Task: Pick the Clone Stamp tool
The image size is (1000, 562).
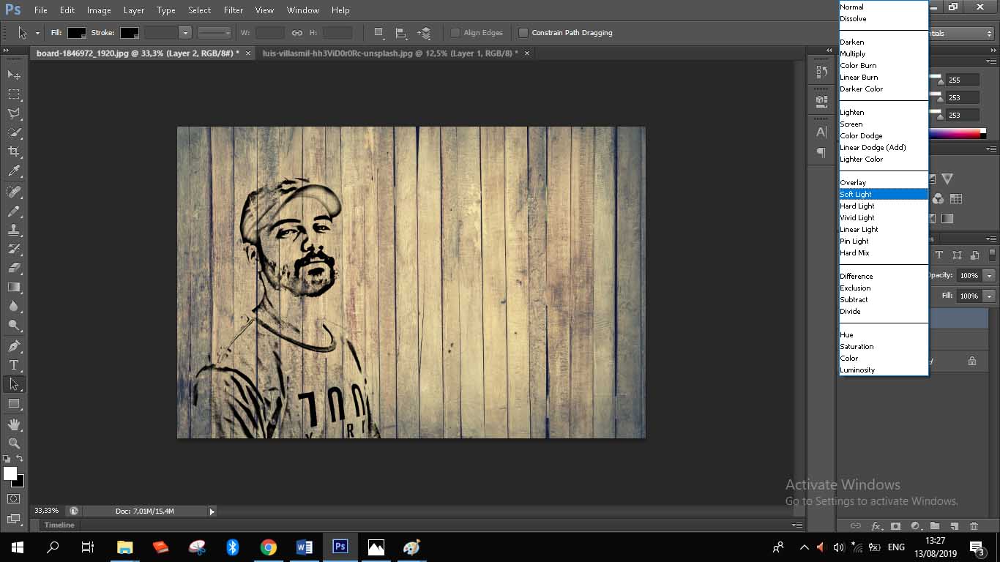Action: pos(14,230)
